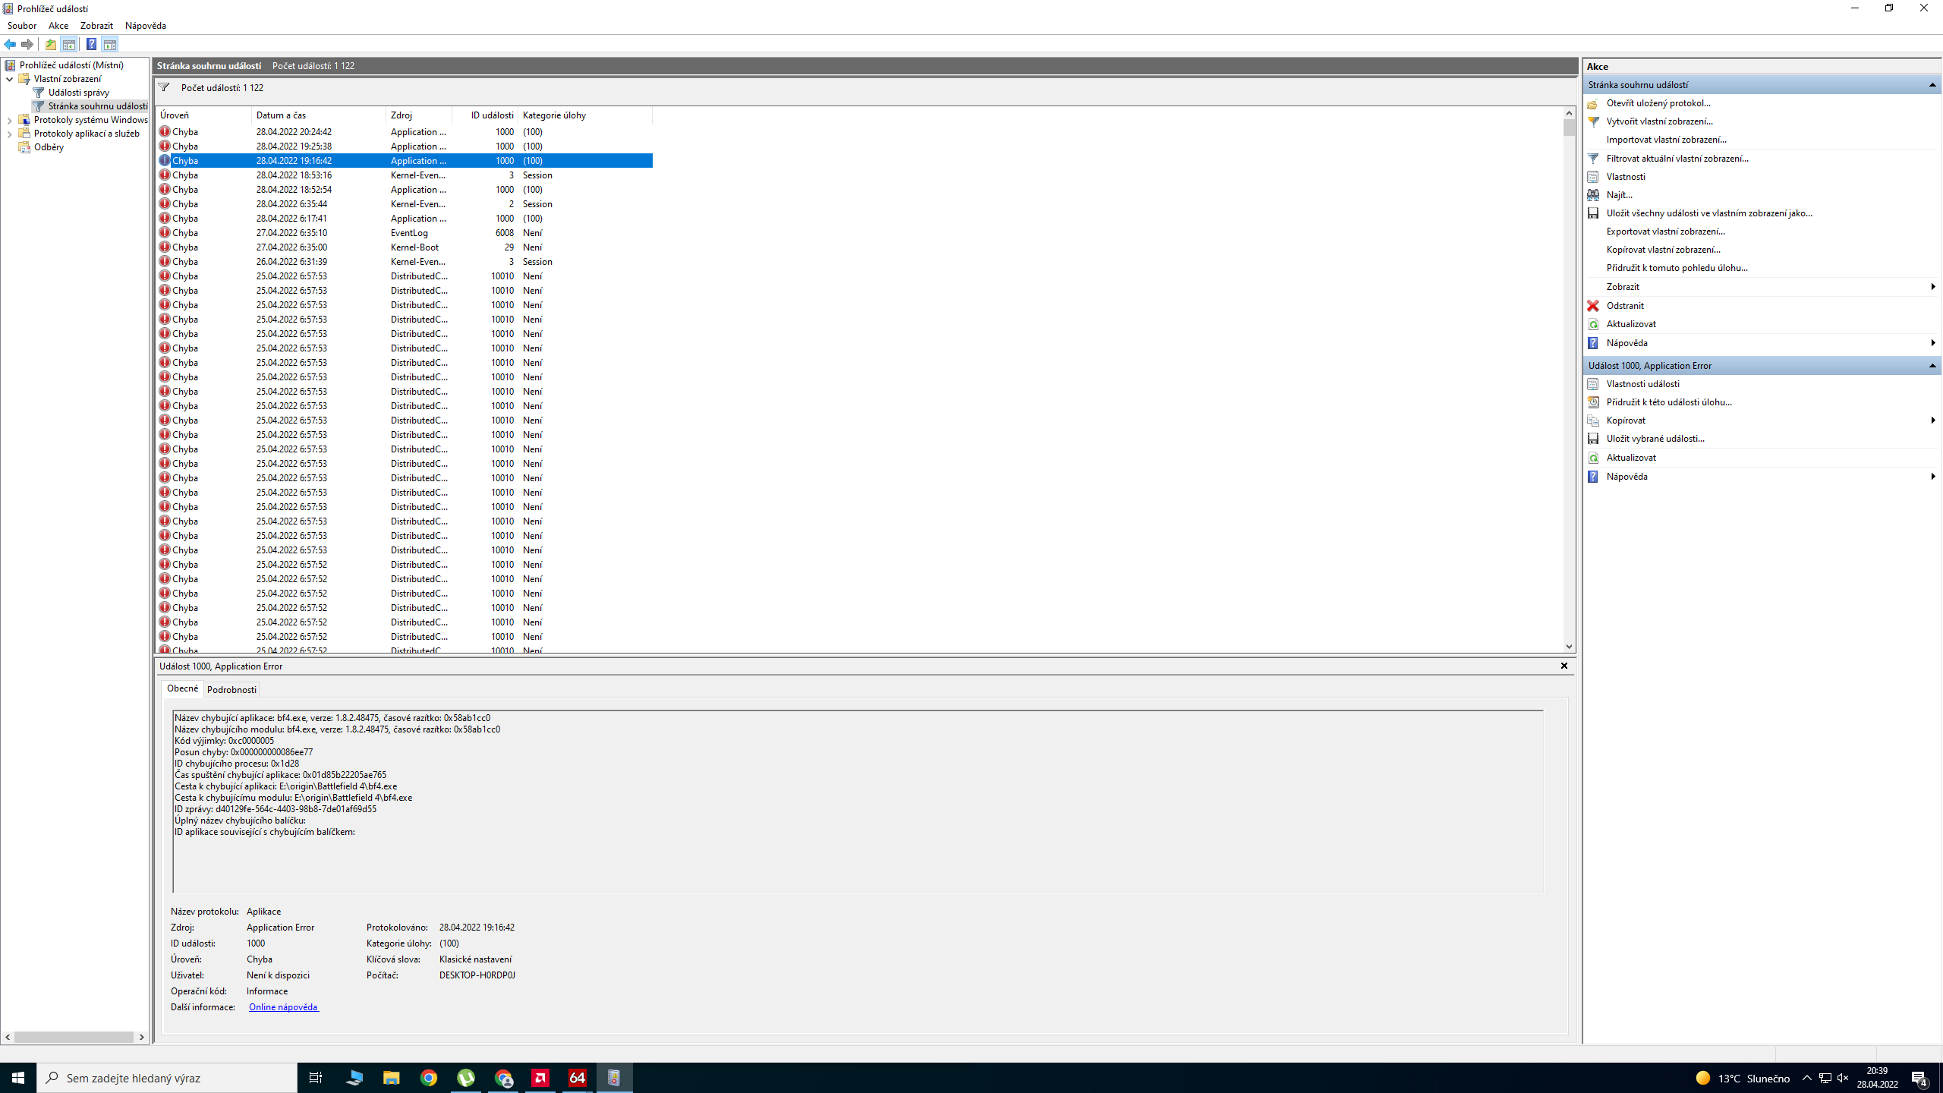
Task: Click the Najít binoculars icon
Action: 1593,195
